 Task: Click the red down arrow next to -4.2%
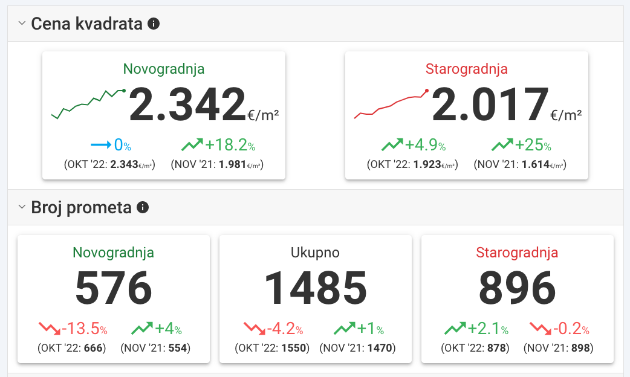point(254,329)
